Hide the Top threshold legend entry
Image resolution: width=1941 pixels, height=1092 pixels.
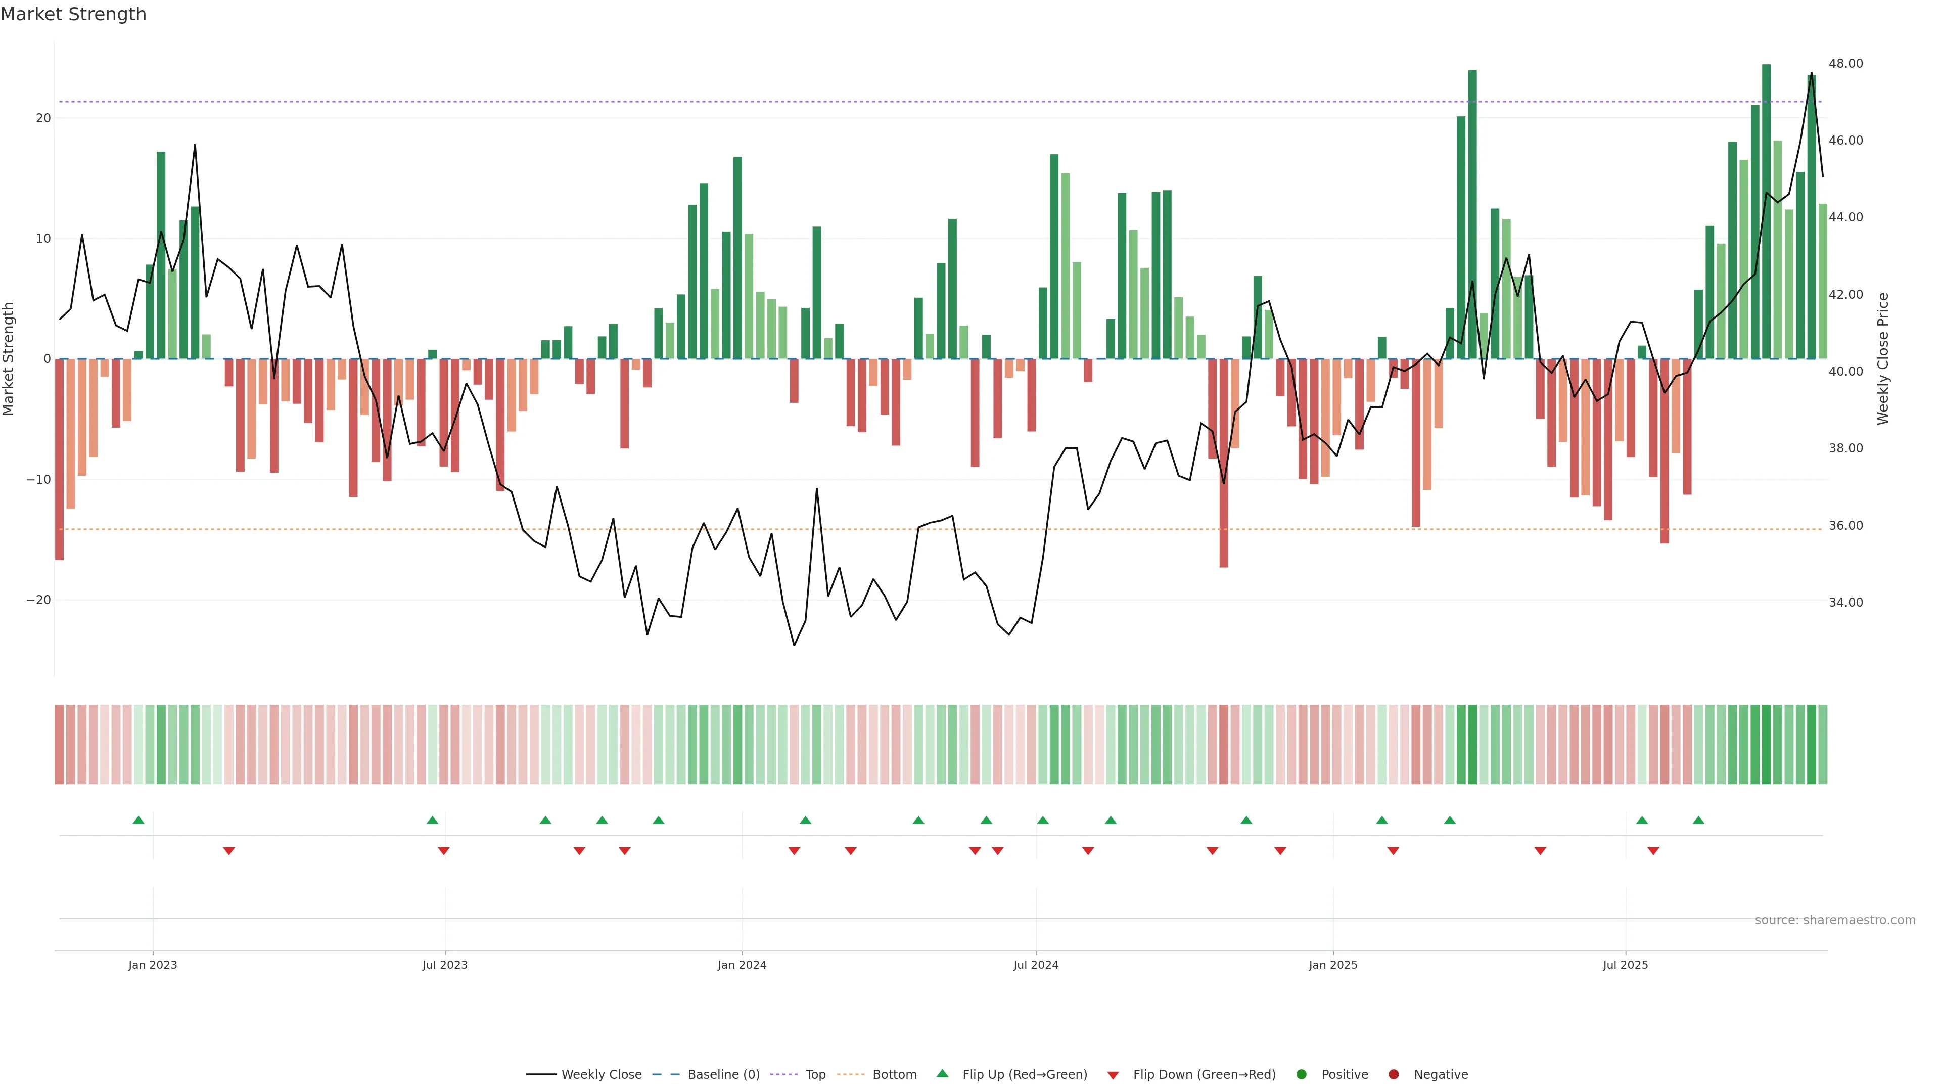(814, 1075)
